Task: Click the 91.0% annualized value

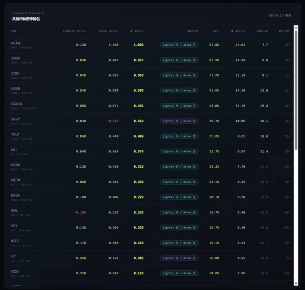Action: coord(214,45)
